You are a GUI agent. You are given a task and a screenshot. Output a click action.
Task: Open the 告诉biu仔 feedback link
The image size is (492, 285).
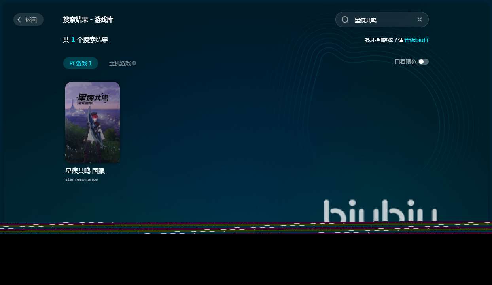(x=416, y=40)
